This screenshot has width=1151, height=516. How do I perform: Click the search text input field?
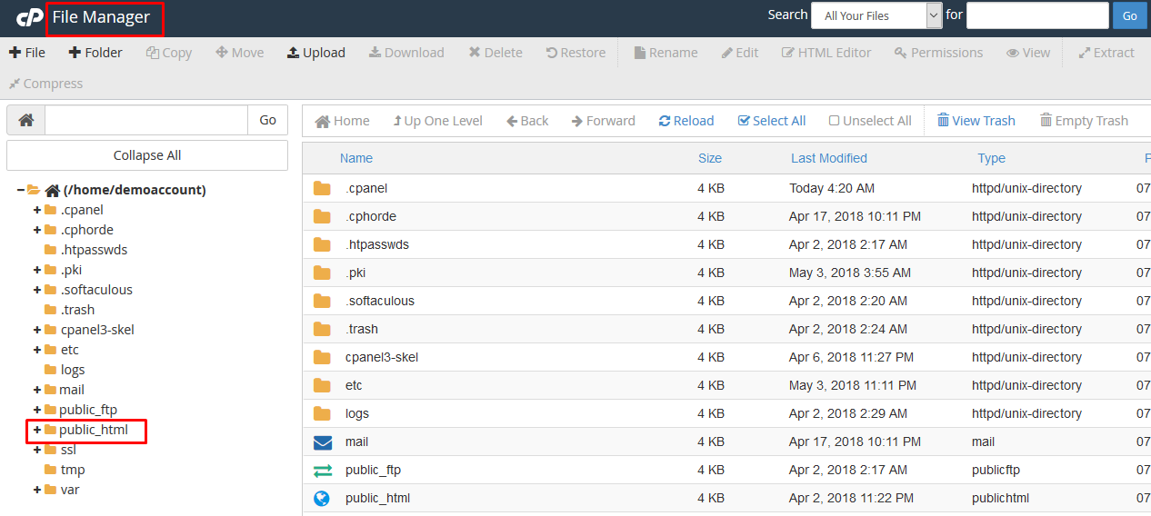click(x=1036, y=15)
